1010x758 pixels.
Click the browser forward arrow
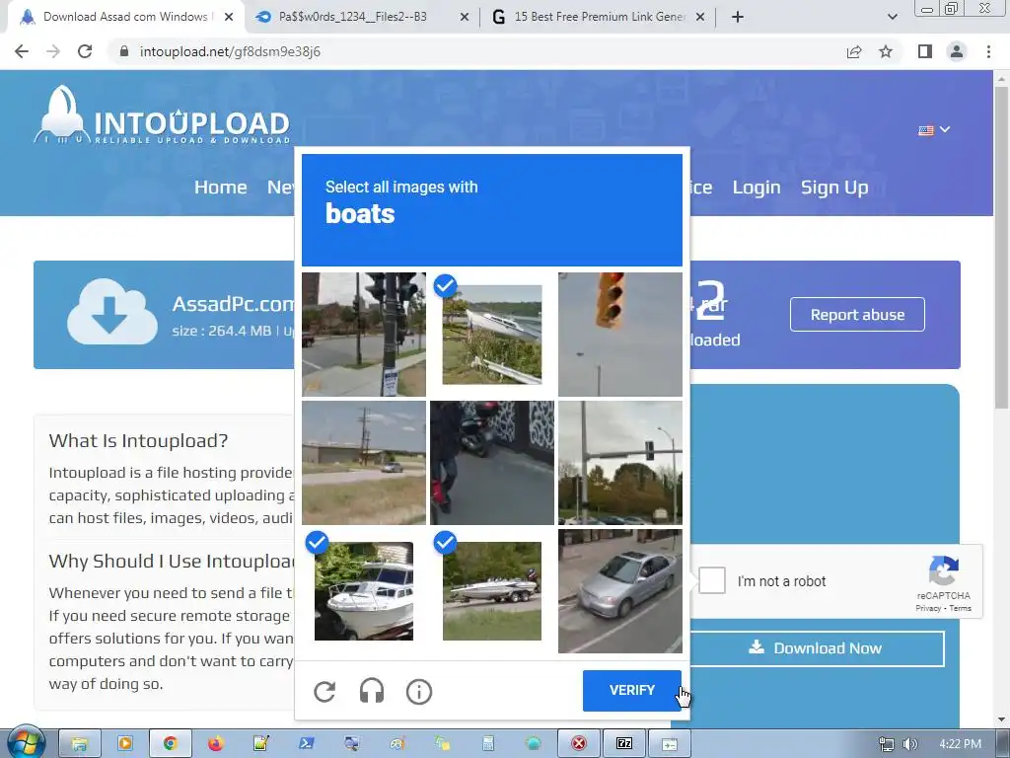click(x=53, y=51)
